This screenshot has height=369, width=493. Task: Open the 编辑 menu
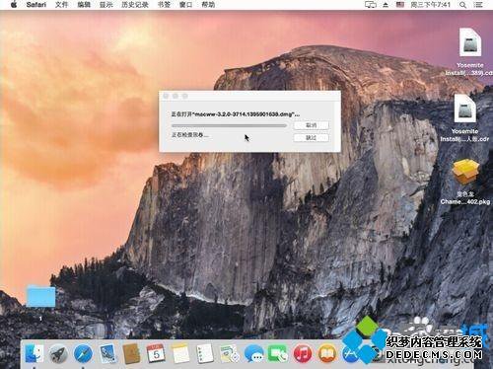(x=84, y=5)
